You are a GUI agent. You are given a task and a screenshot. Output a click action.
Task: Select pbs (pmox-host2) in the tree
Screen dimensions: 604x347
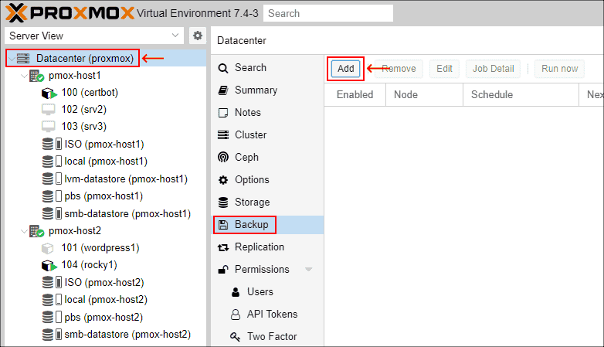point(103,317)
